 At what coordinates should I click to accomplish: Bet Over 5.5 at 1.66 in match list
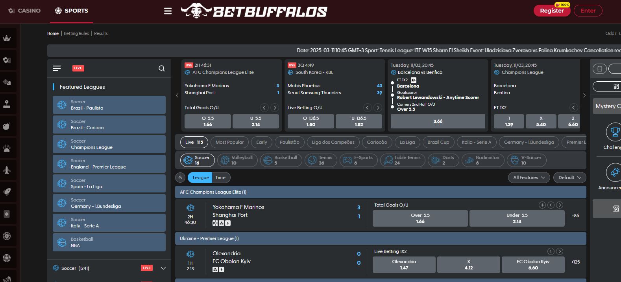420,218
